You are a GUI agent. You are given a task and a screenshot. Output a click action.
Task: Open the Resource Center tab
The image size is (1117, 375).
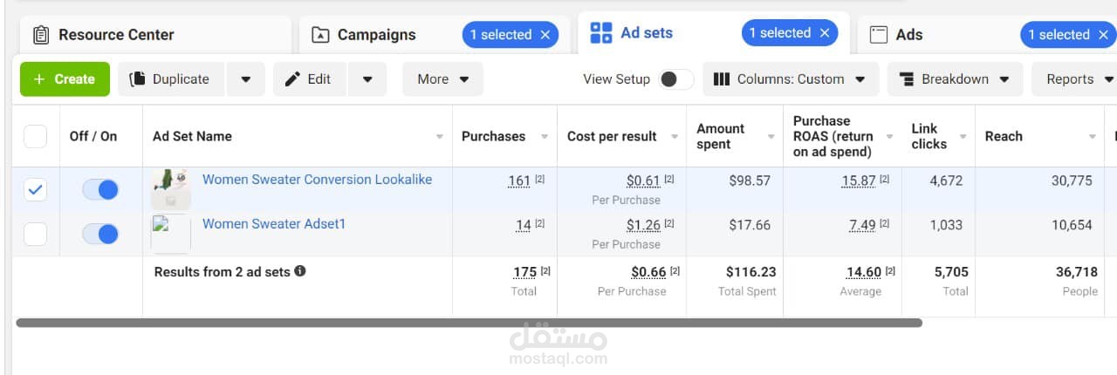tap(116, 35)
